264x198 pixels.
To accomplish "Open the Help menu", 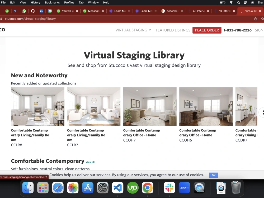I will [x=106, y=3].
